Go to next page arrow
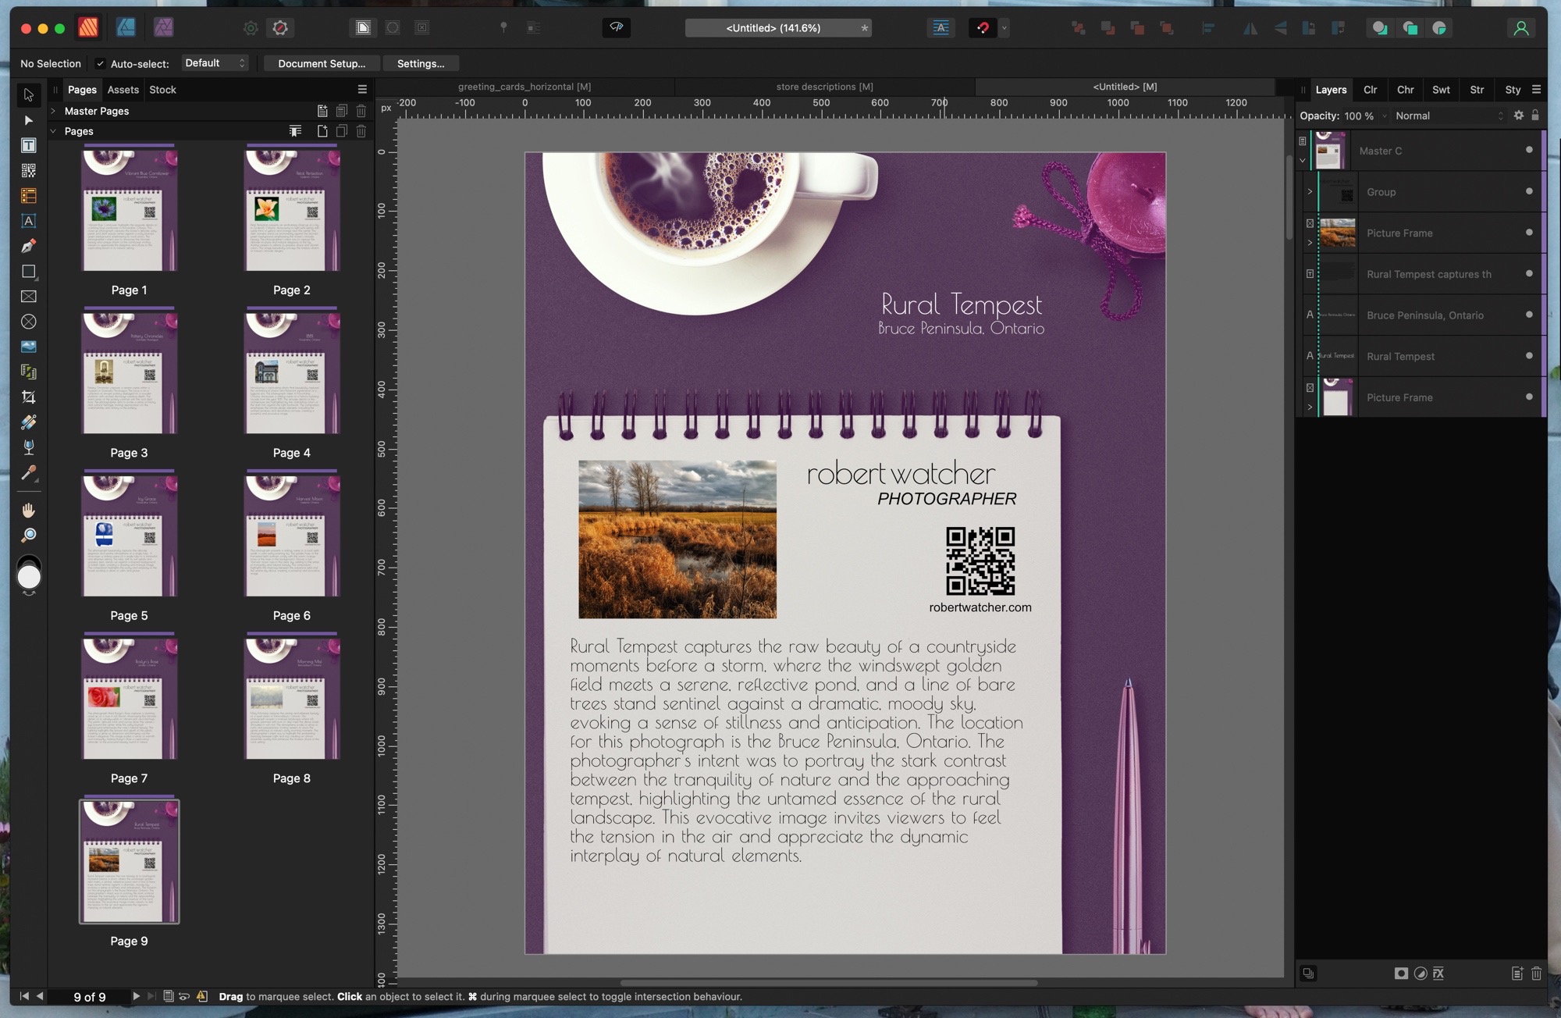 [136, 996]
